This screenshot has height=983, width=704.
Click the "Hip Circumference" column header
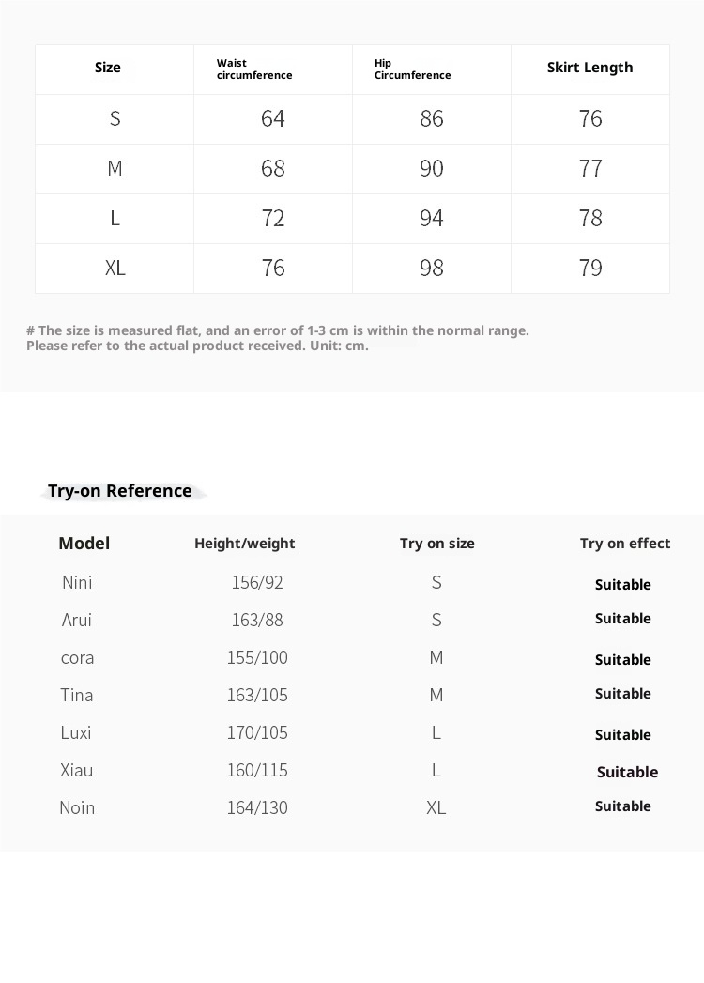[413, 69]
